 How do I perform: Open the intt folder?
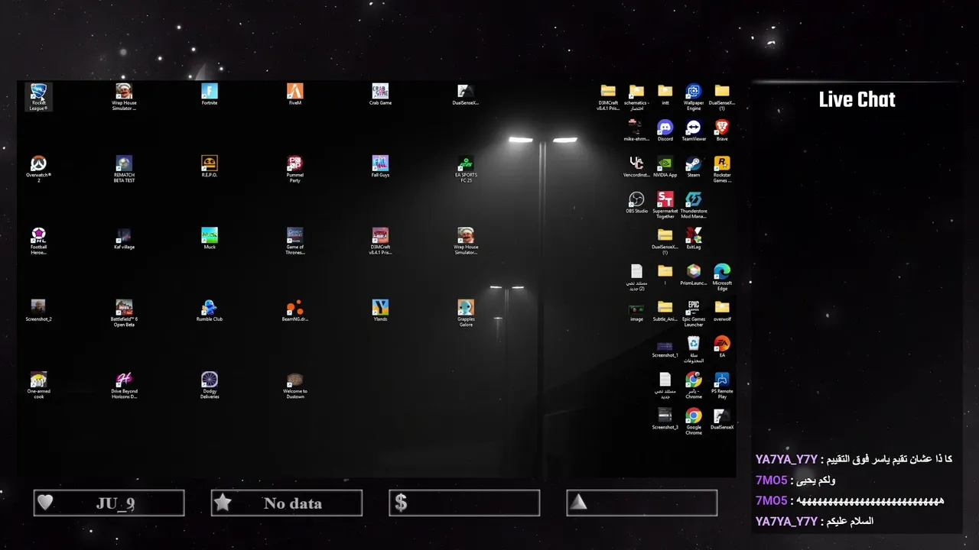tap(665, 95)
